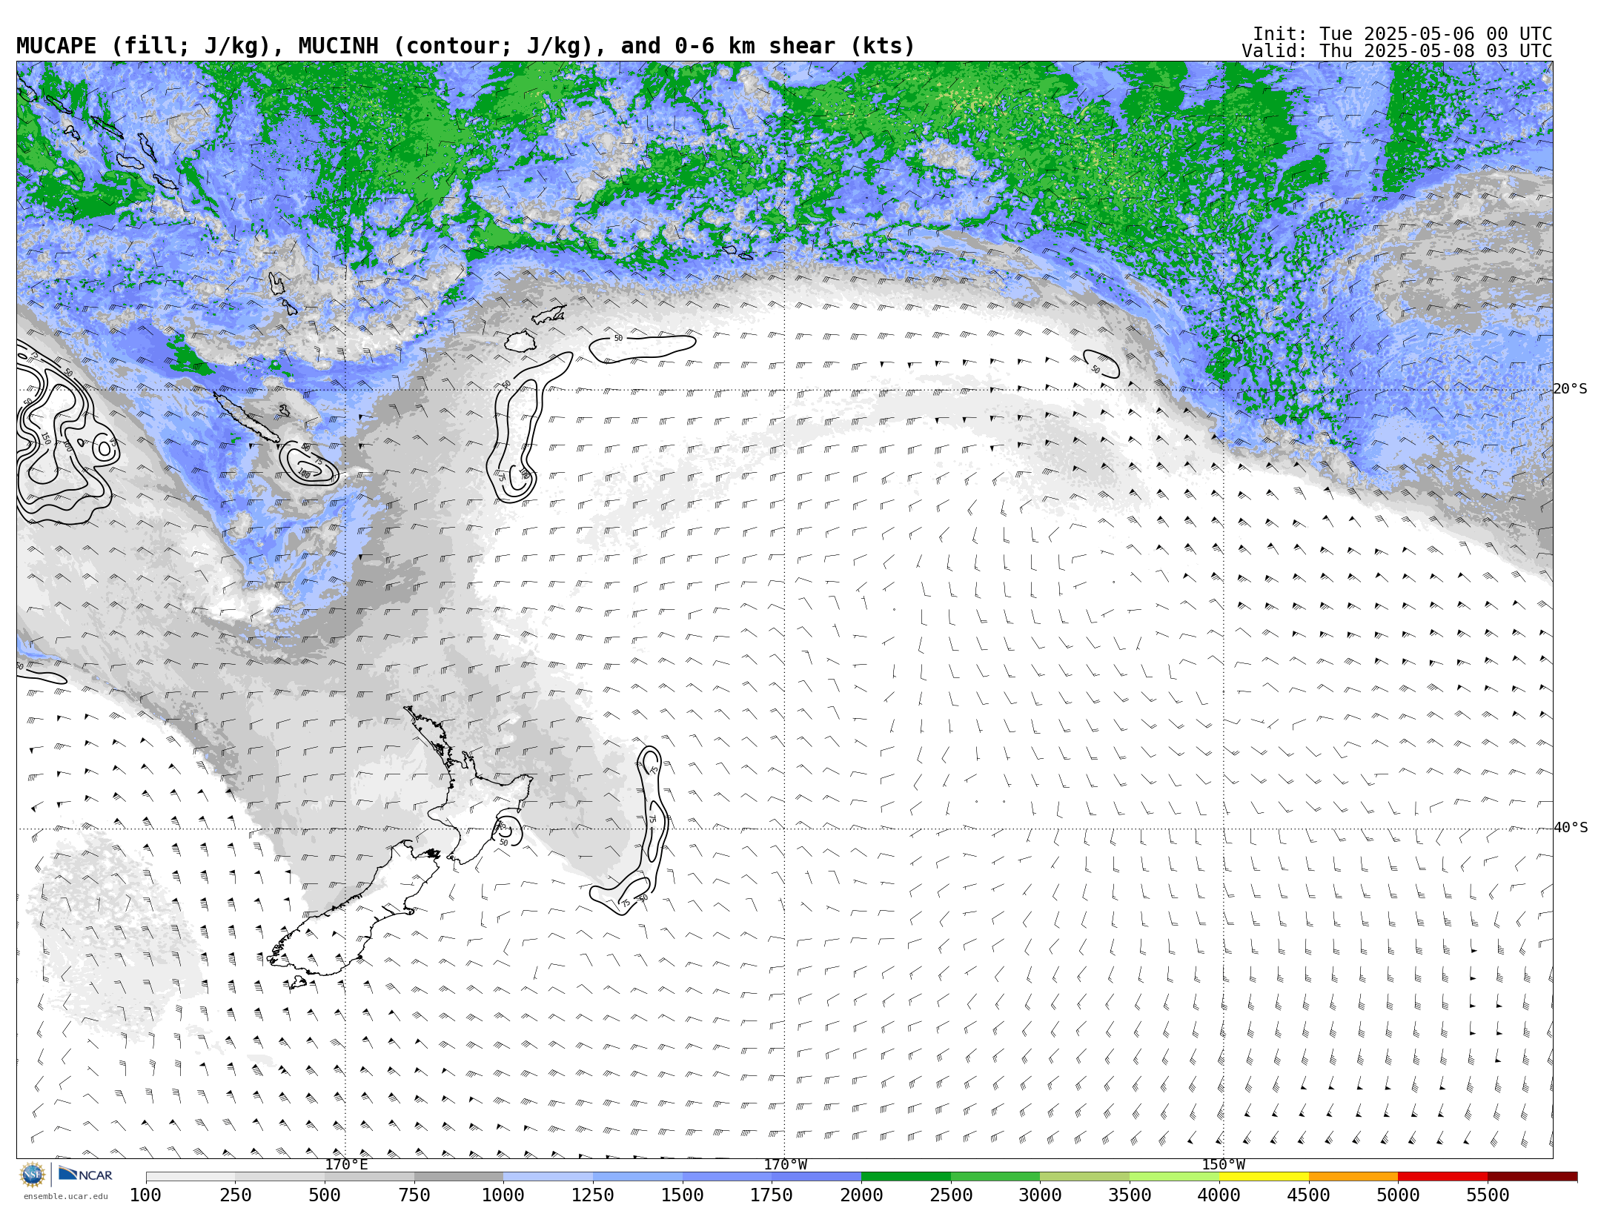
Task: Click the colorbar label 250
Action: tap(236, 1195)
